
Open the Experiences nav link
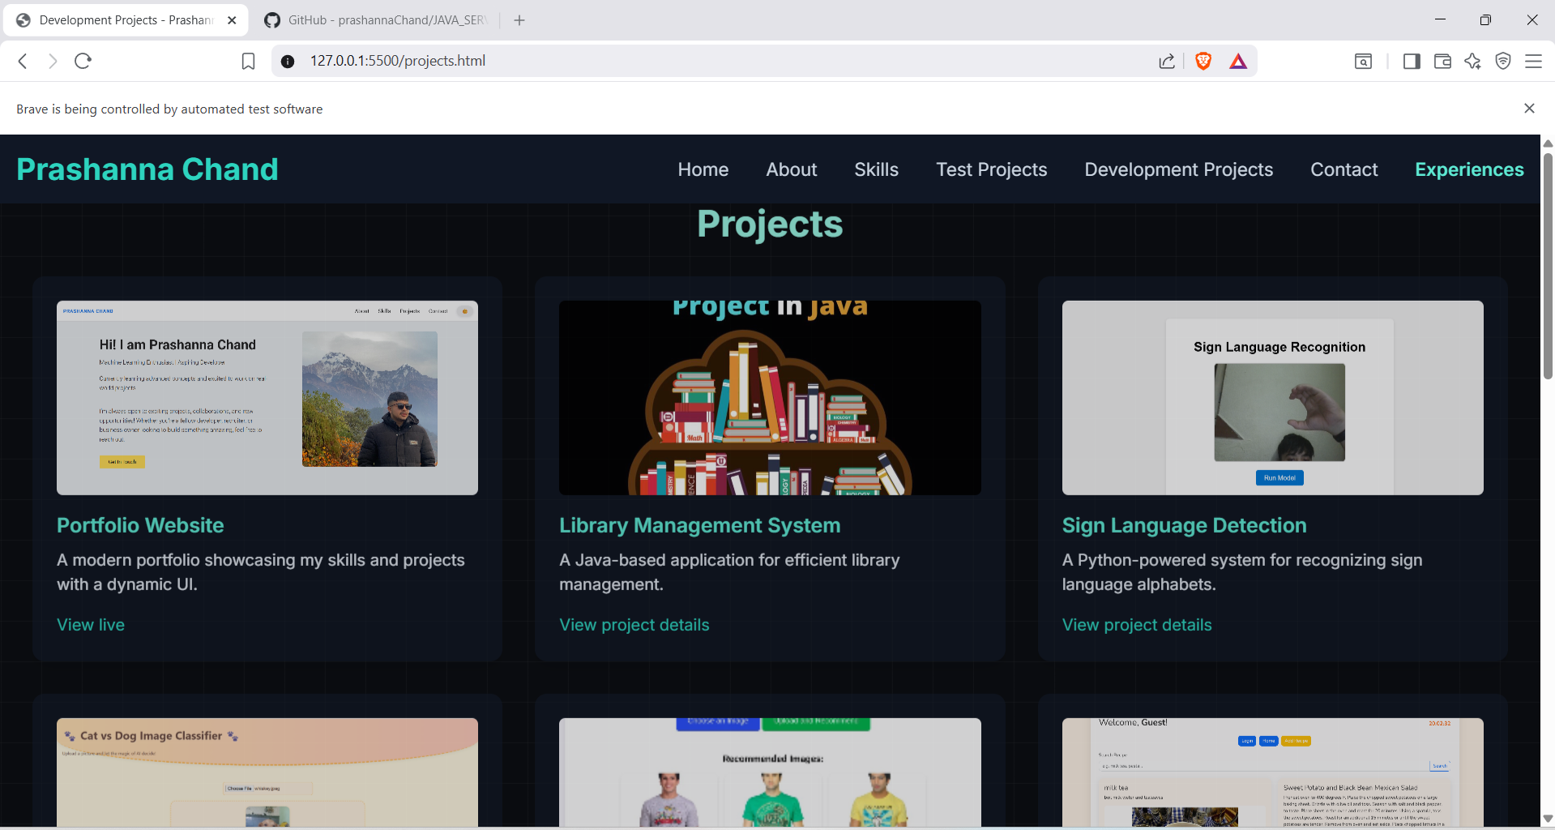(1469, 169)
